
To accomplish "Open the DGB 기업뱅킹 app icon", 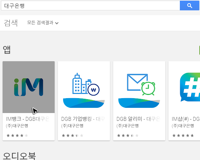I will [84, 87].
